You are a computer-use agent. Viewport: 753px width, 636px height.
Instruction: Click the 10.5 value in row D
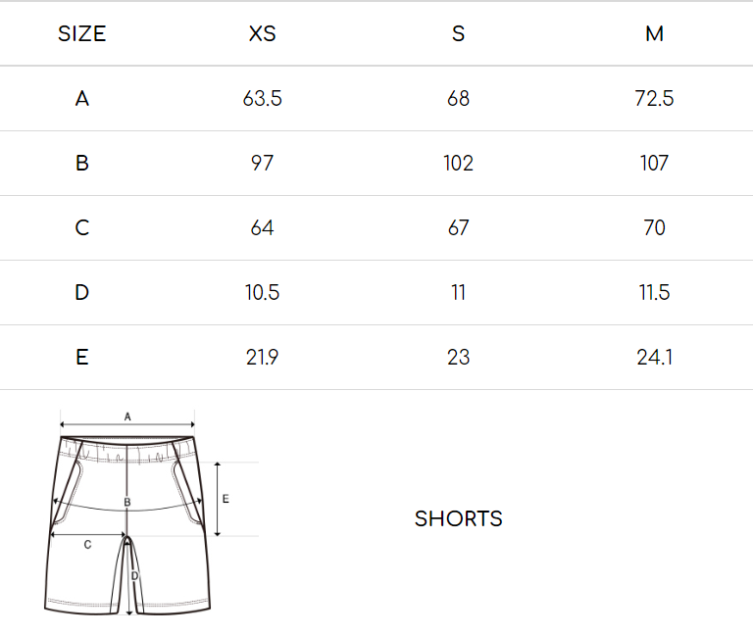[262, 292]
